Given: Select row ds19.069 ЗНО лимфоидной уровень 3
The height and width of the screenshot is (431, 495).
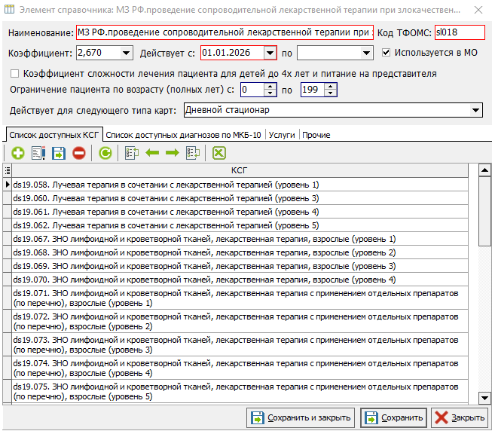Looking at the screenshot, I should tap(240, 266).
